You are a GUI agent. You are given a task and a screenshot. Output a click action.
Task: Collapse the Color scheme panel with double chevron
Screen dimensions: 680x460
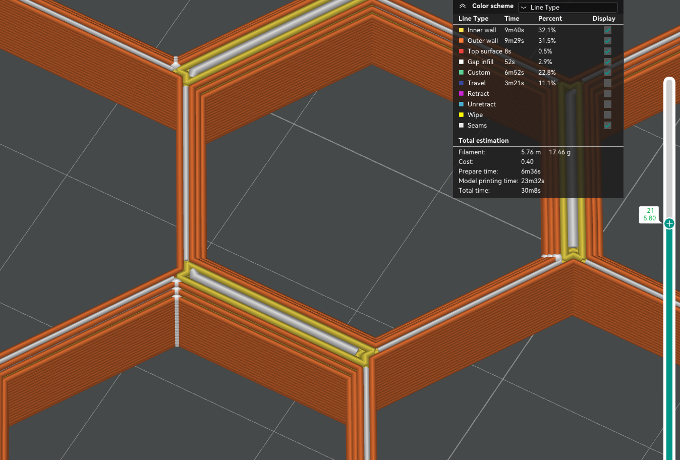click(x=463, y=6)
